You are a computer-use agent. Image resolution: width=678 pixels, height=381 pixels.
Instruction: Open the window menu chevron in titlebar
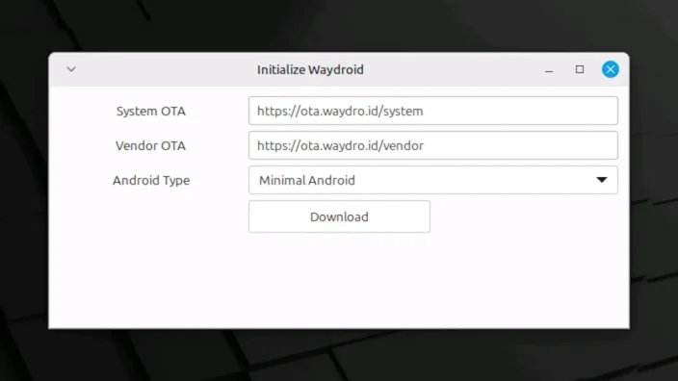click(x=71, y=69)
